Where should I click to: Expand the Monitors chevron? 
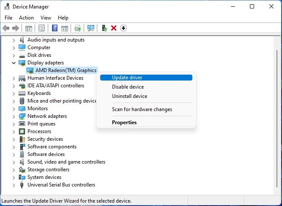coord(14,109)
